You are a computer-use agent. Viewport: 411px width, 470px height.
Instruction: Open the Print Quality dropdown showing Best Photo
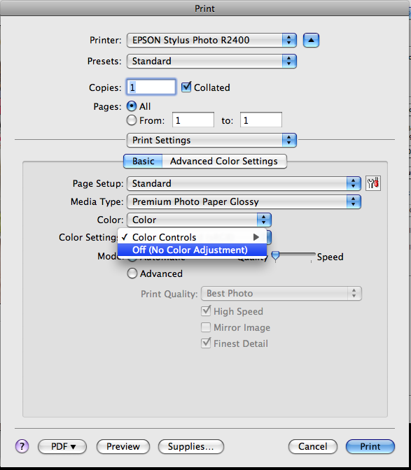click(281, 294)
